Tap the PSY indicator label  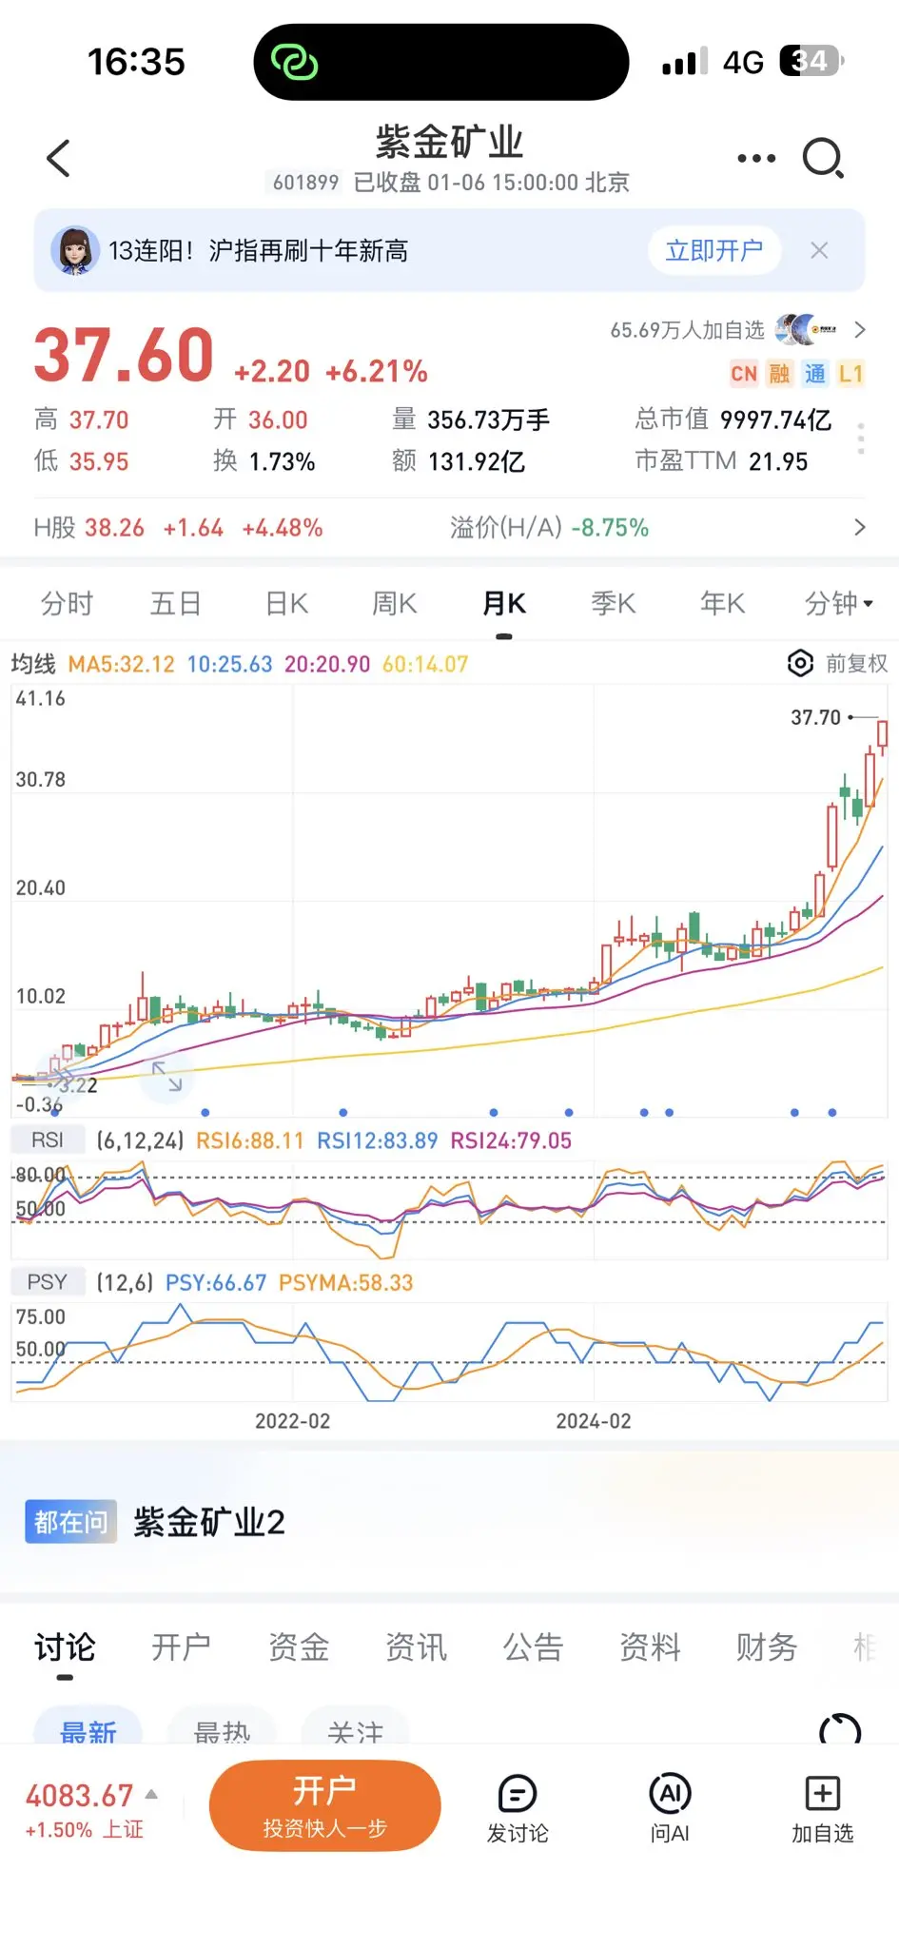tap(48, 1282)
